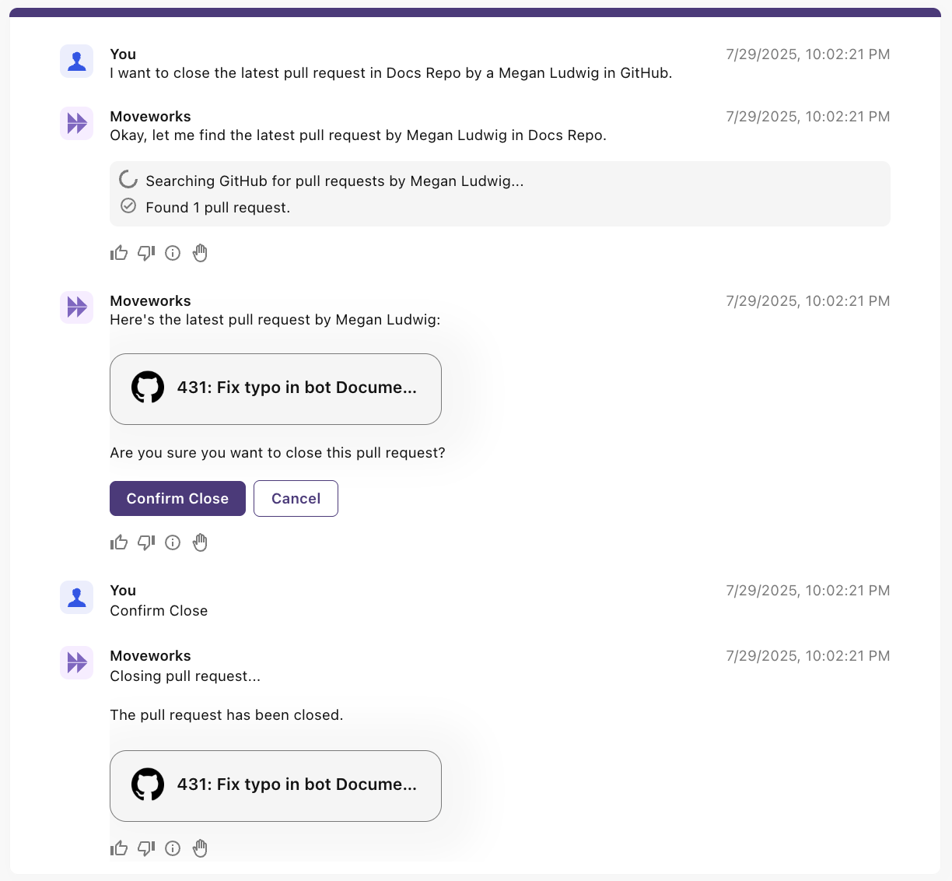The image size is (952, 881).
Task: Click thumbs down under the GitHub search results
Action: pyautogui.click(x=146, y=253)
